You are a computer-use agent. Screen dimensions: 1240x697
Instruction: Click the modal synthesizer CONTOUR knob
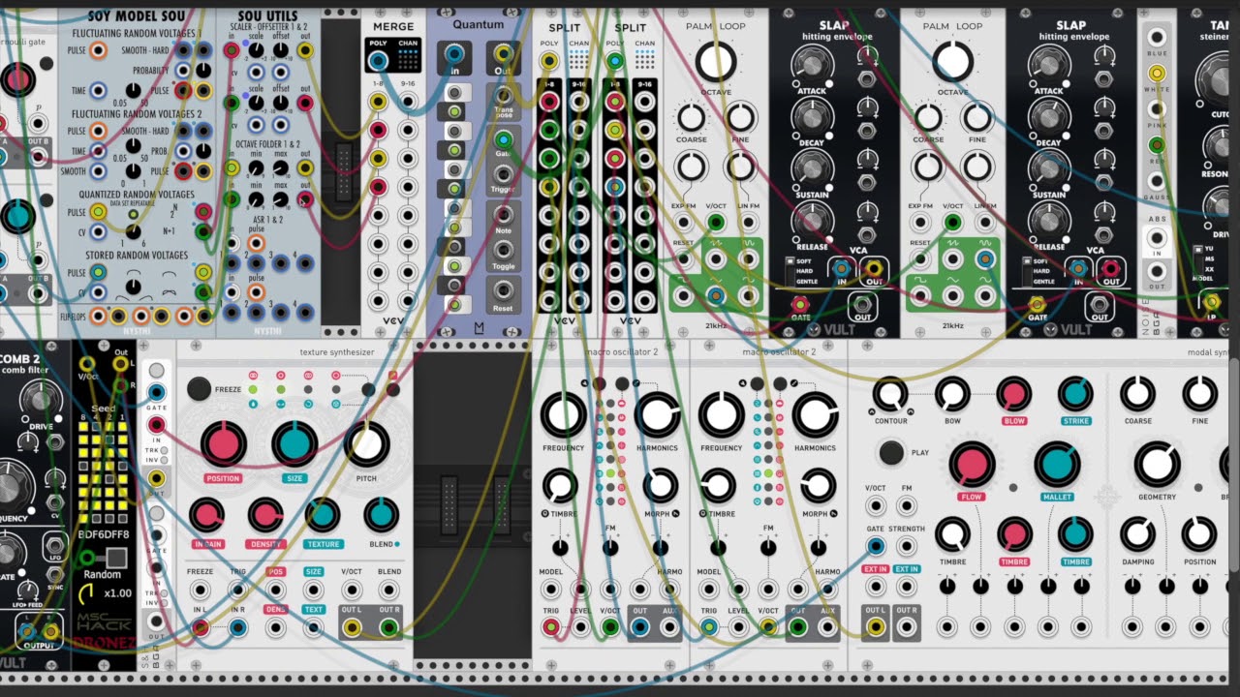(890, 394)
